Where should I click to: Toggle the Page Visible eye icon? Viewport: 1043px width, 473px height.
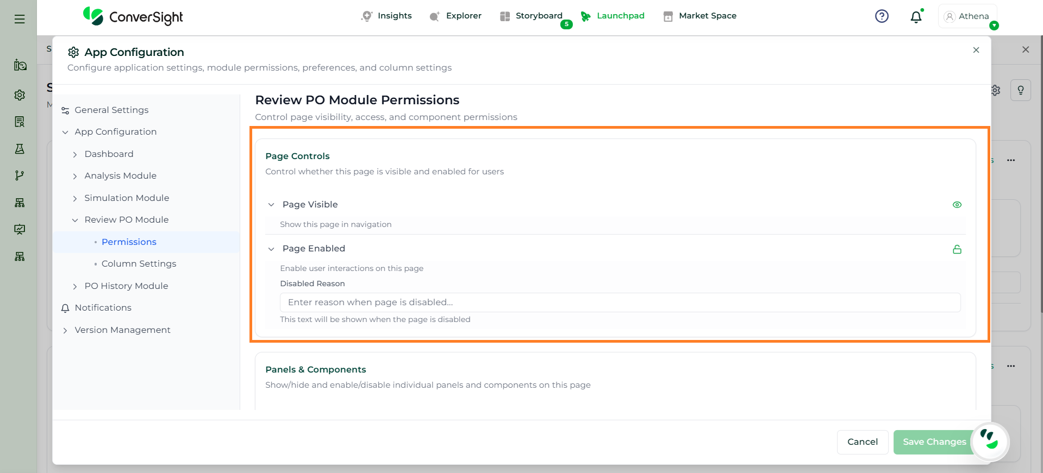click(x=957, y=205)
